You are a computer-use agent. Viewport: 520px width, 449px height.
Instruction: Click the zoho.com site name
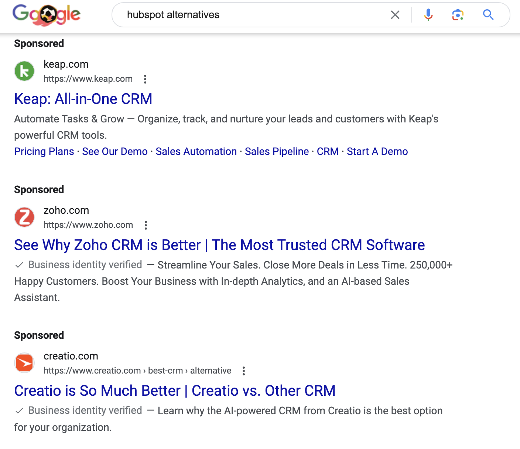(66, 210)
